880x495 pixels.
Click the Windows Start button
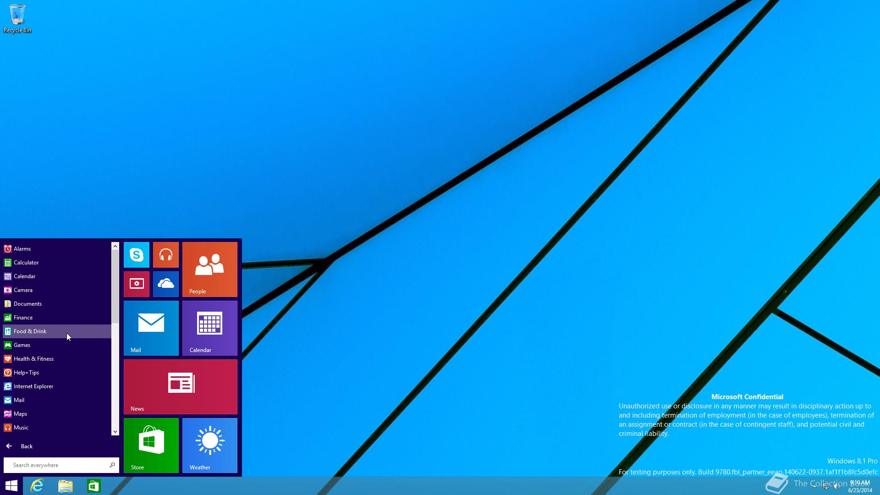pos(11,486)
